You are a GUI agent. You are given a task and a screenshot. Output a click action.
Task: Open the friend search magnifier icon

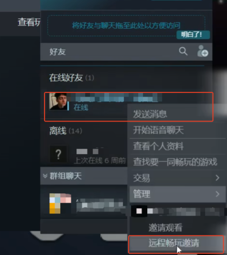(x=183, y=52)
